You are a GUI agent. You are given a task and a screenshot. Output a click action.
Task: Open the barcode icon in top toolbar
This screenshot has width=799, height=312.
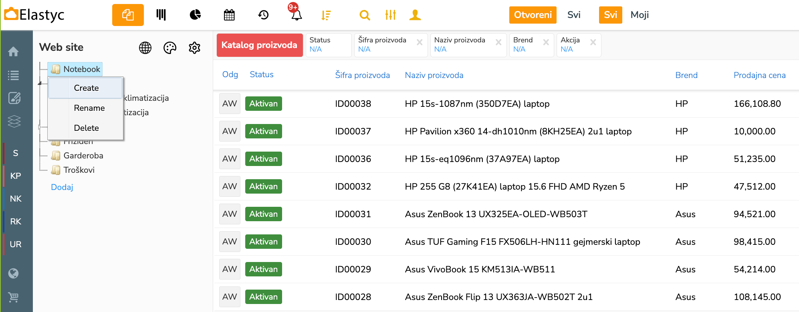(x=161, y=15)
